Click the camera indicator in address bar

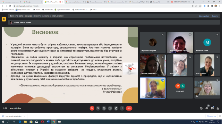pyautogui.click(x=193, y=6)
